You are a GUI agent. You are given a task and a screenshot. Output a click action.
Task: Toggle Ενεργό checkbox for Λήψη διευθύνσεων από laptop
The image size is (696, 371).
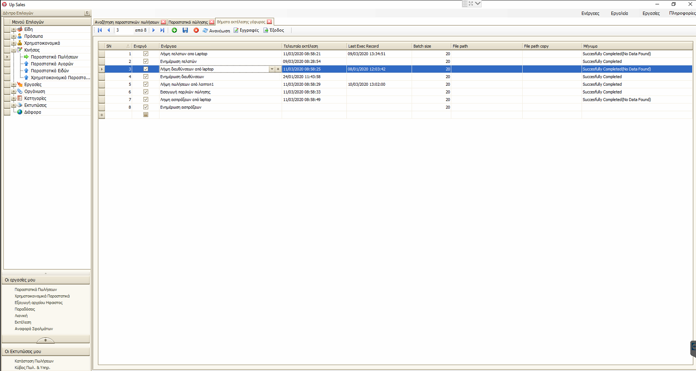pyautogui.click(x=146, y=69)
